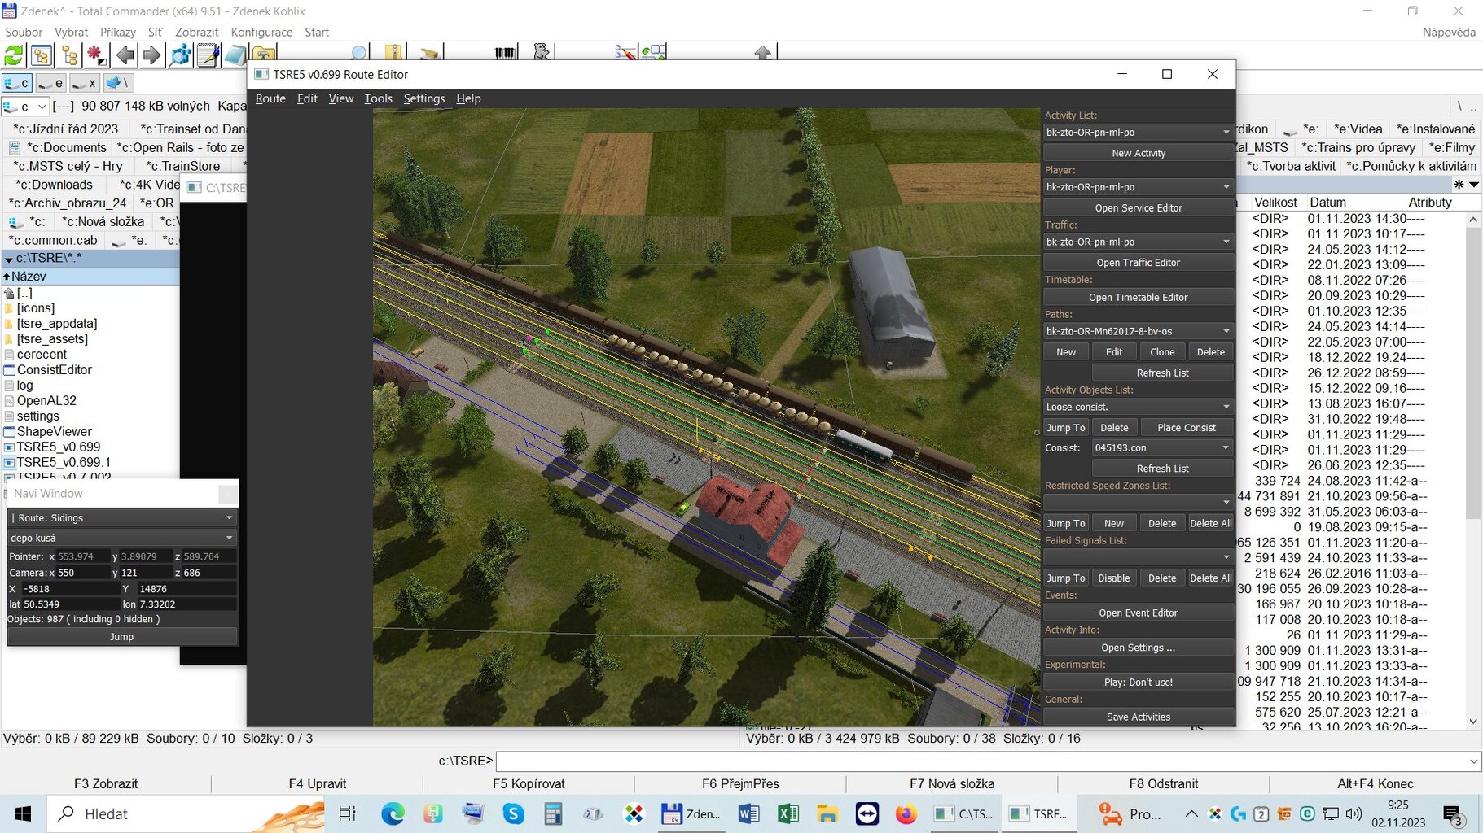1483x833 pixels.
Task: Open Firefox from the taskbar
Action: (906, 813)
